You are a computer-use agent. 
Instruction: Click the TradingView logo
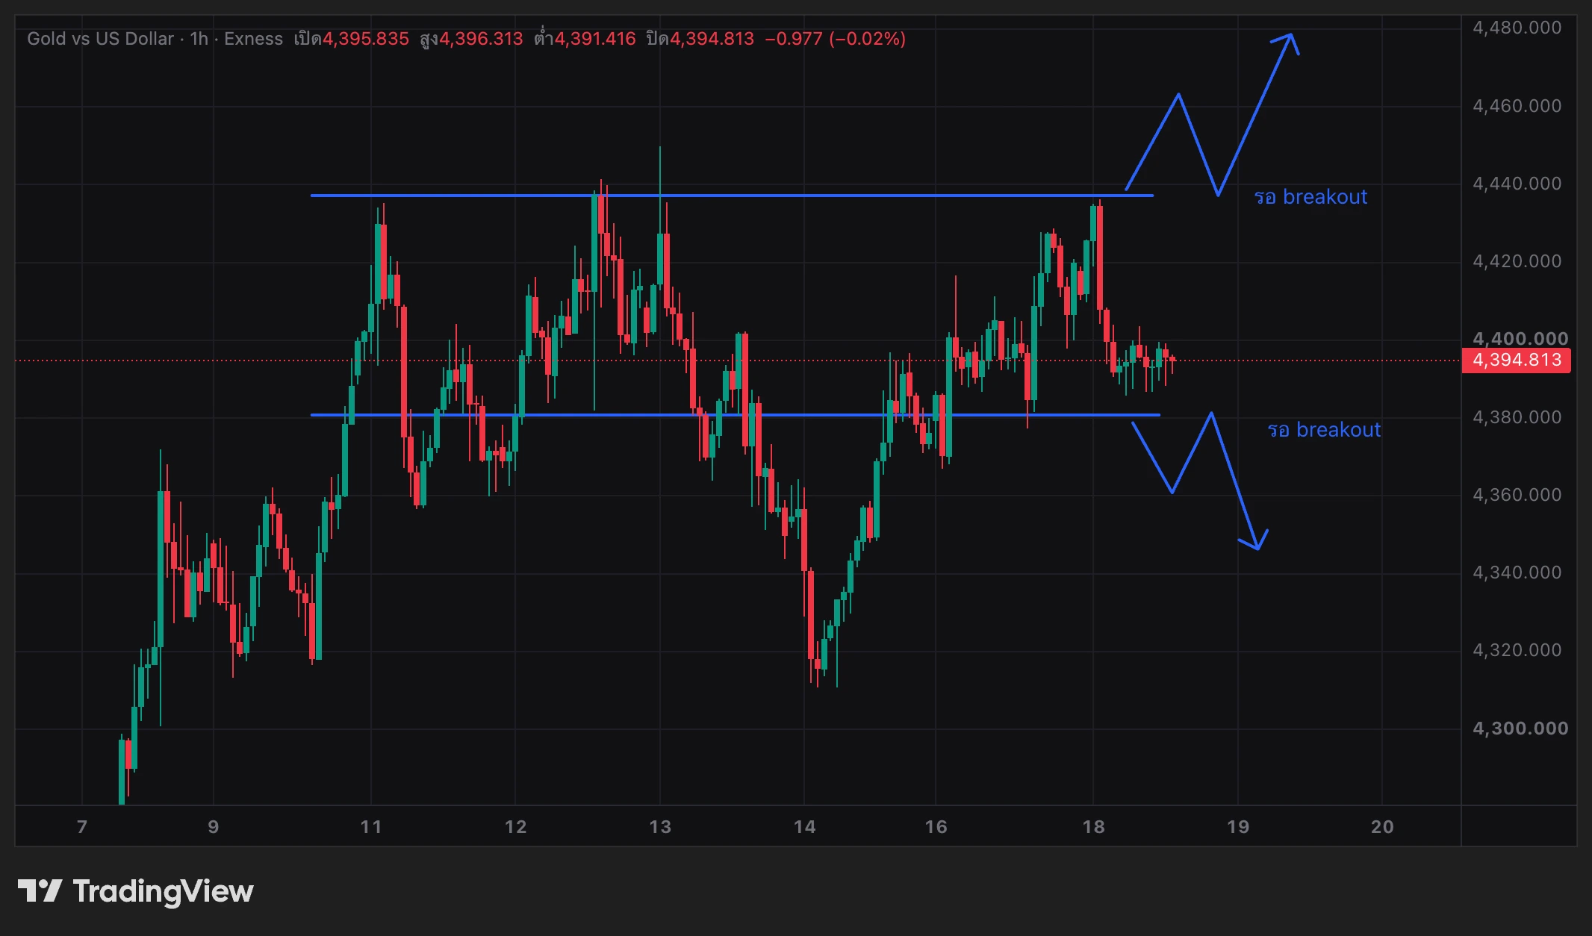135,891
